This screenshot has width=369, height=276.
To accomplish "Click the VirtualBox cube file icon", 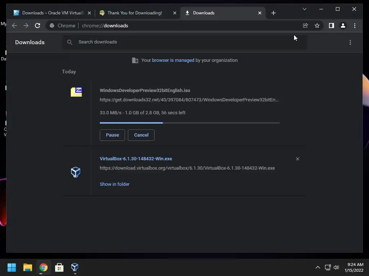I will [x=76, y=172].
